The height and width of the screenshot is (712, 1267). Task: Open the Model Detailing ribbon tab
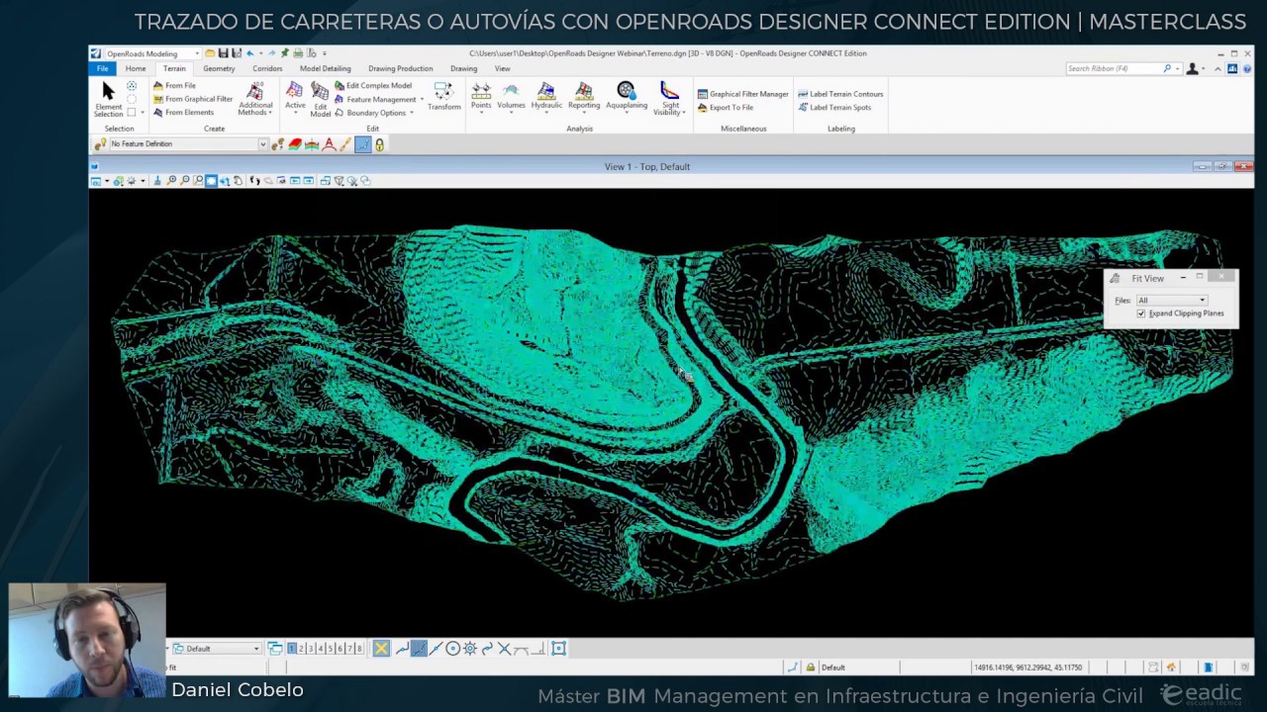[326, 69]
